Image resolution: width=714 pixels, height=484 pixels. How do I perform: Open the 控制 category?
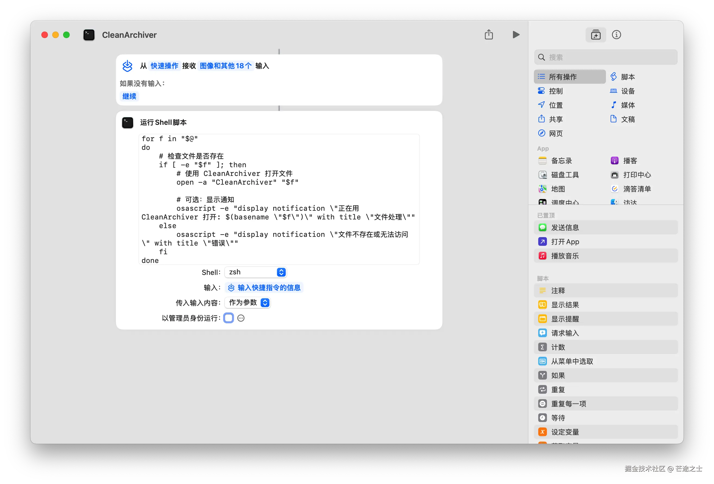point(555,91)
